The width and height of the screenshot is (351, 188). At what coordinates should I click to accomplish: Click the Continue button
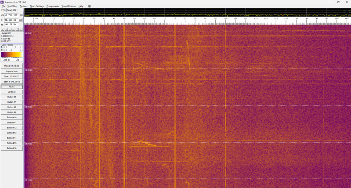[x=11, y=92]
